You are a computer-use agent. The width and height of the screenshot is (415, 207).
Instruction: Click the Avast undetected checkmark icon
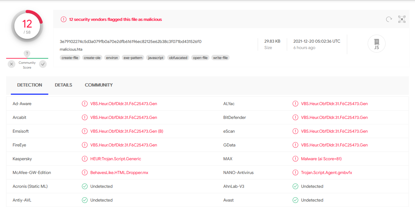point(295,200)
